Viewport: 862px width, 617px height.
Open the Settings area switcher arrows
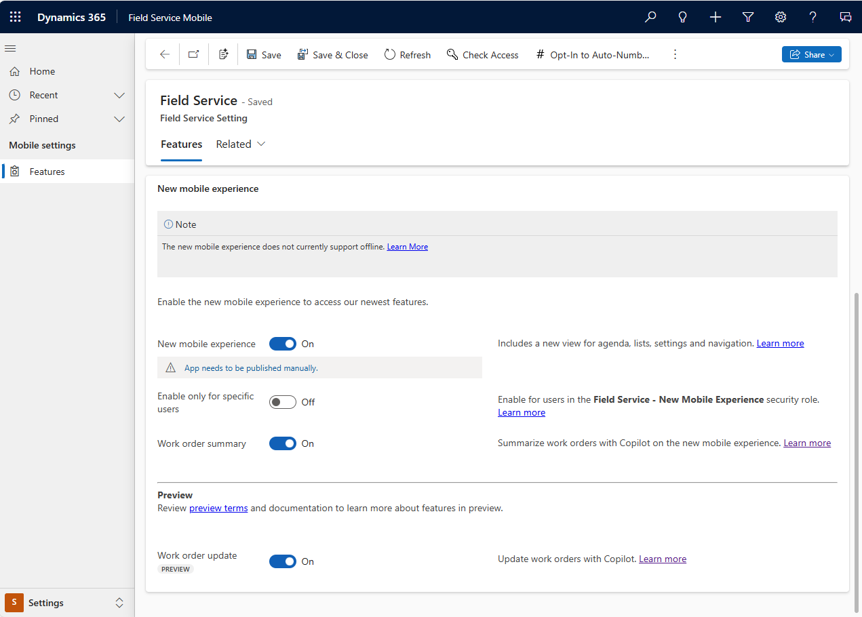point(119,603)
